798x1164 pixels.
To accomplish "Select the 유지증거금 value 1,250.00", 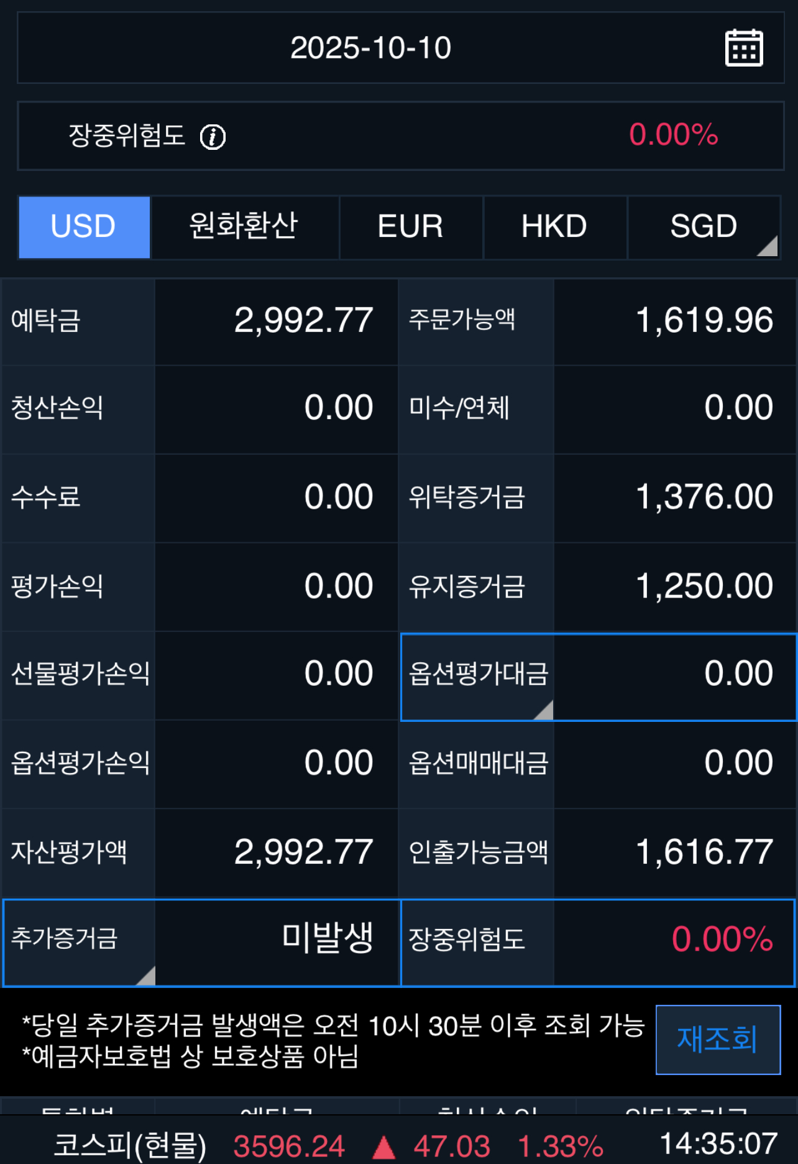I will click(704, 586).
